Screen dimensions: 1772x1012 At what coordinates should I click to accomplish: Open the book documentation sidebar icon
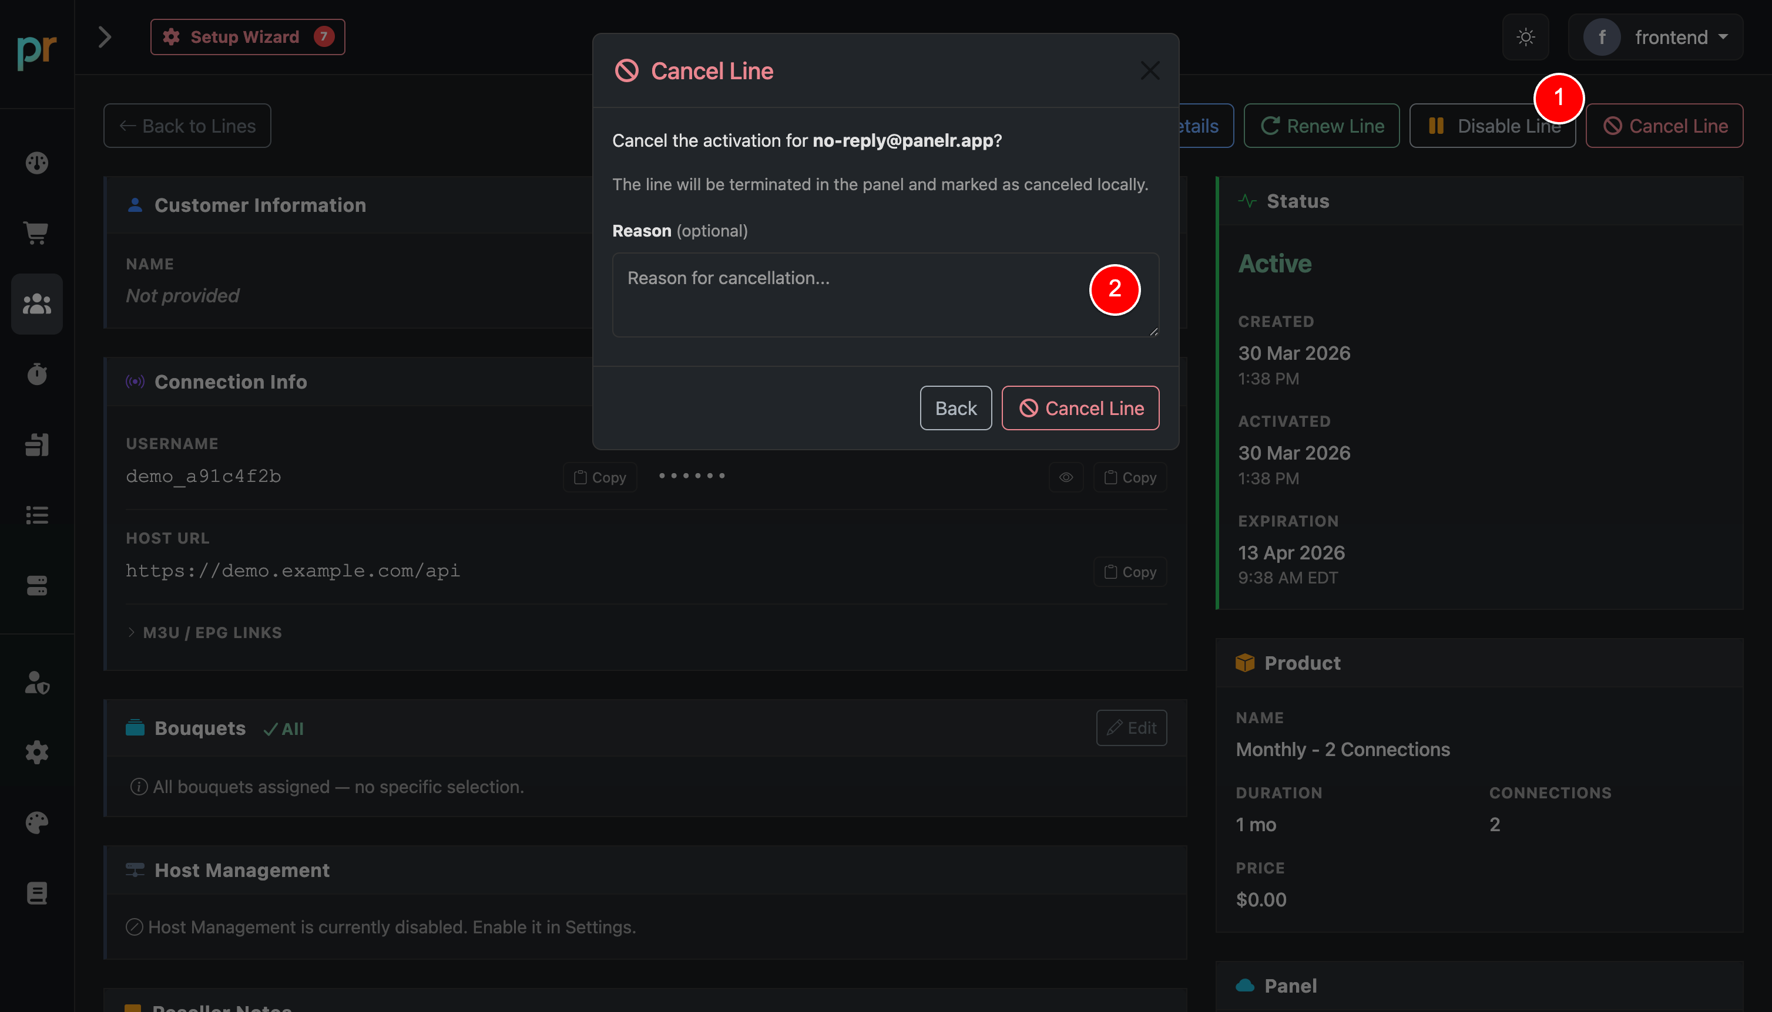[37, 893]
